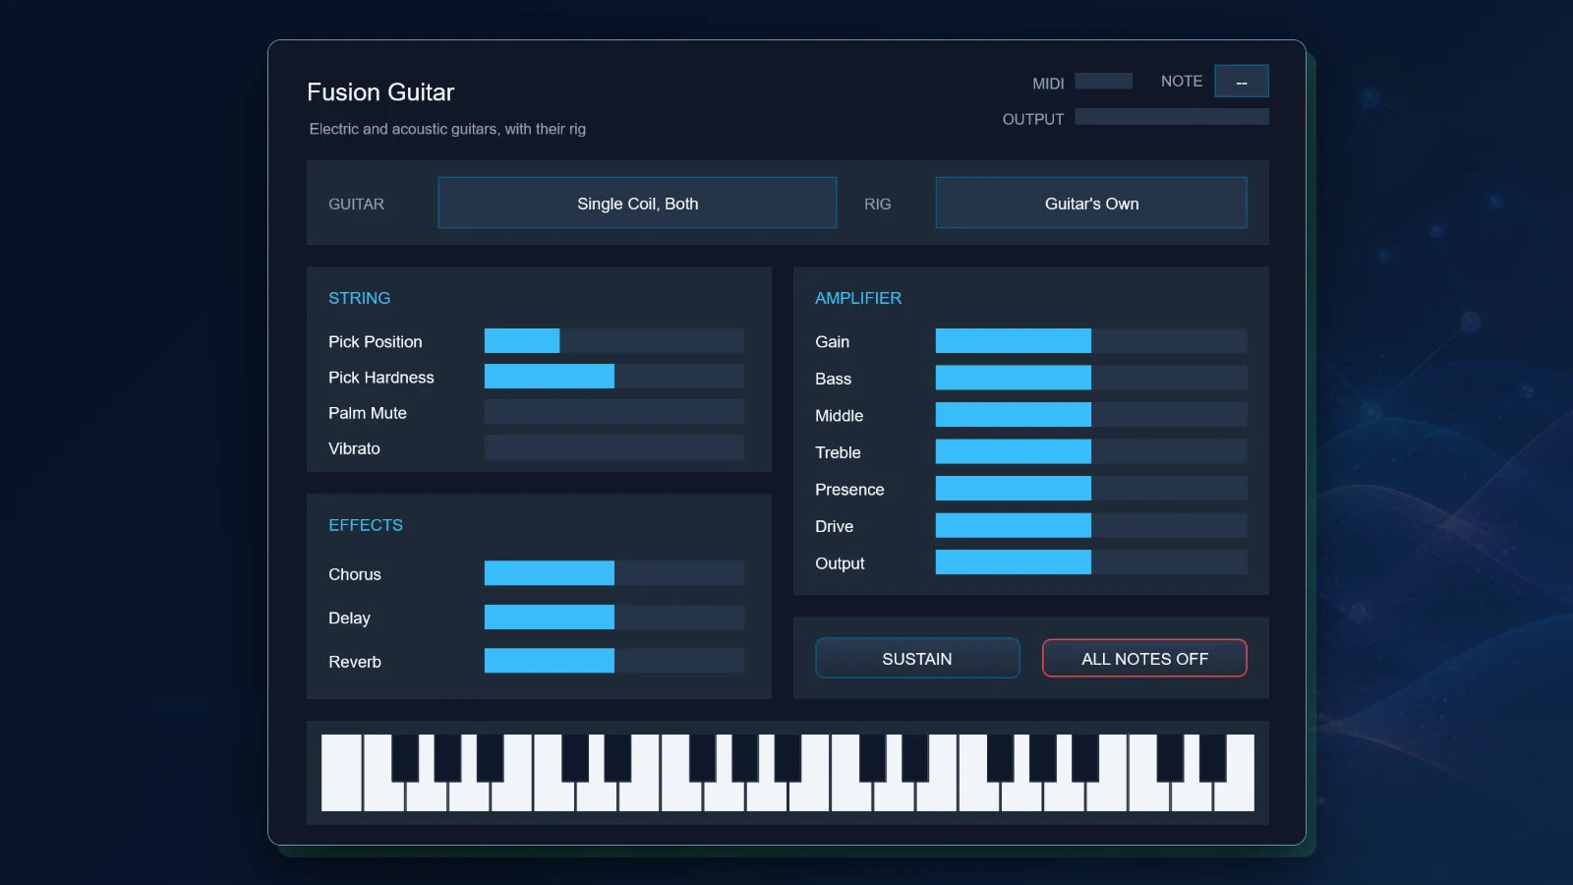Click the OUTPUT level meter
The image size is (1573, 885).
pos(1172,117)
